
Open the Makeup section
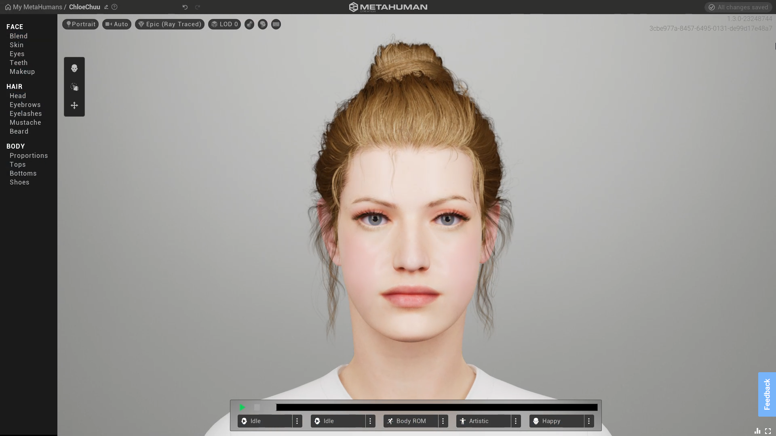click(x=22, y=71)
